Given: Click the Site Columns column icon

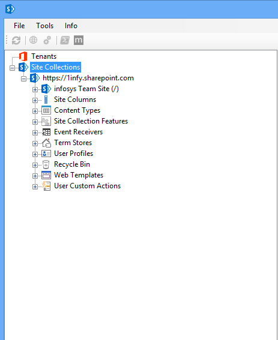Looking at the screenshot, I should coord(46,100).
